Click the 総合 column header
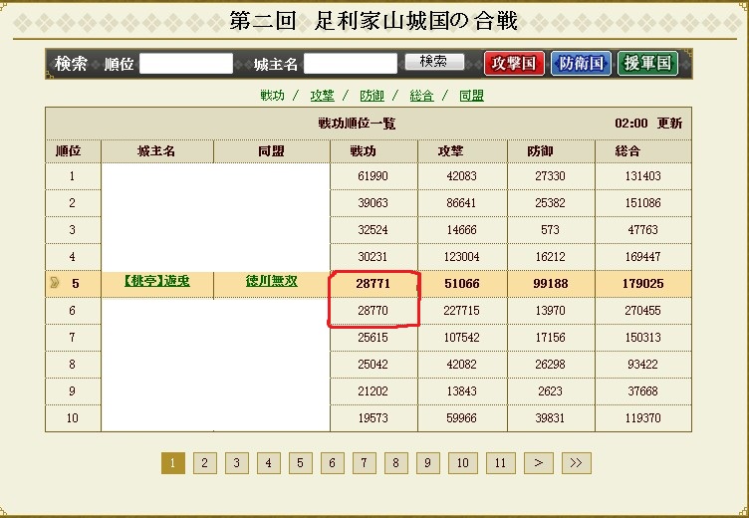The height and width of the screenshot is (518, 749). pyautogui.click(x=627, y=151)
